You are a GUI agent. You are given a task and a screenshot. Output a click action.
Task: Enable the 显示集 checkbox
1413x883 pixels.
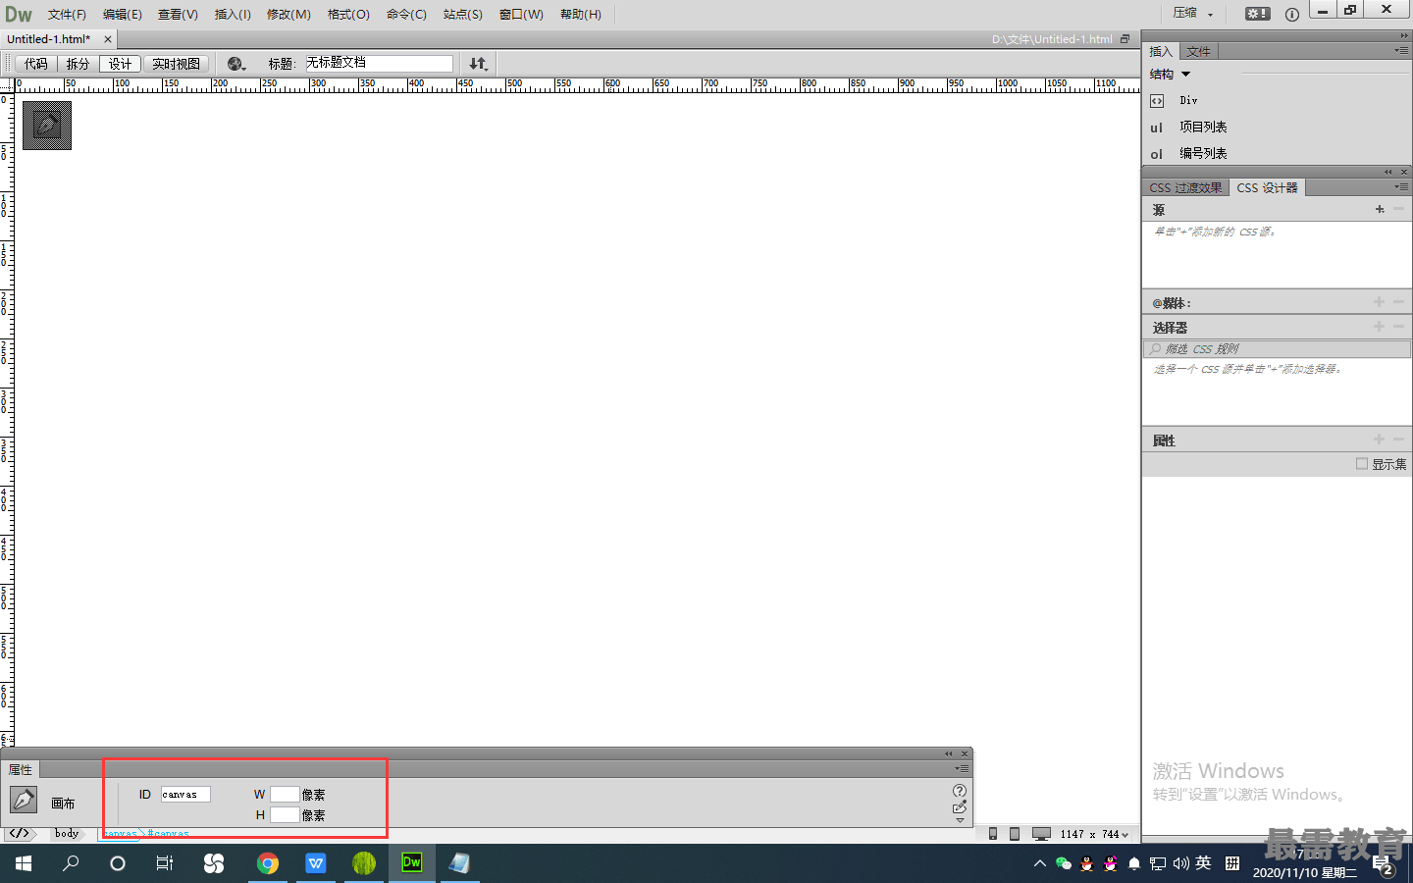pos(1362,464)
